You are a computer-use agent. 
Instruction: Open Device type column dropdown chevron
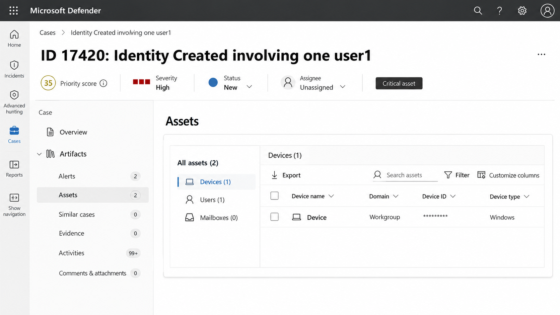tap(527, 196)
